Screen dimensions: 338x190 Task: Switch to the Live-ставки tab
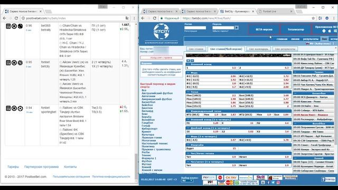pos(196,49)
